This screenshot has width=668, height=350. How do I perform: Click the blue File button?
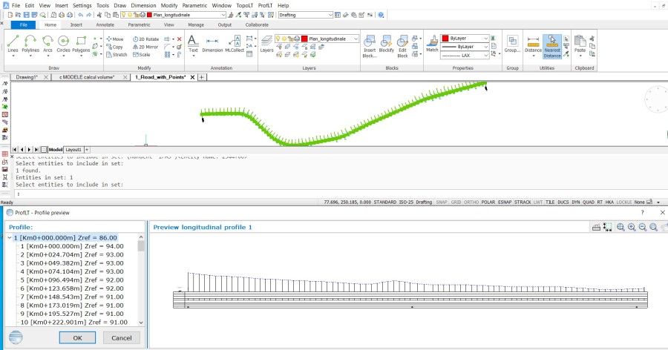(x=24, y=24)
